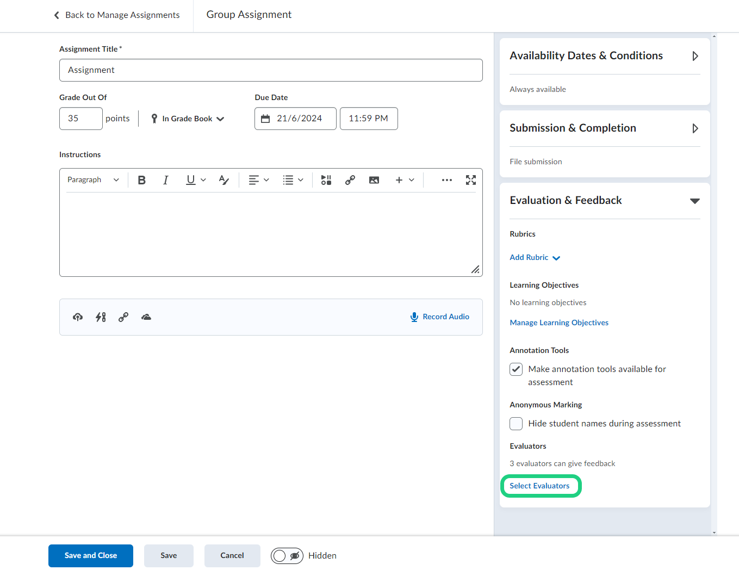Click the Assignment Title input field

271,70
